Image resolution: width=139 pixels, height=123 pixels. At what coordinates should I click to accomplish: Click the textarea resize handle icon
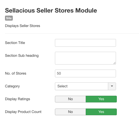tap(114, 63)
